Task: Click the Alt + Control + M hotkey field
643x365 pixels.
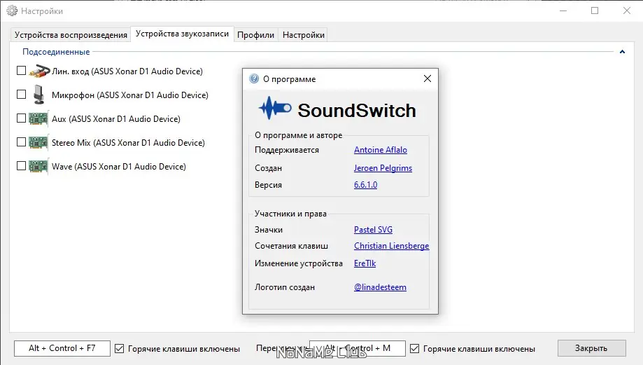Action: (x=357, y=348)
